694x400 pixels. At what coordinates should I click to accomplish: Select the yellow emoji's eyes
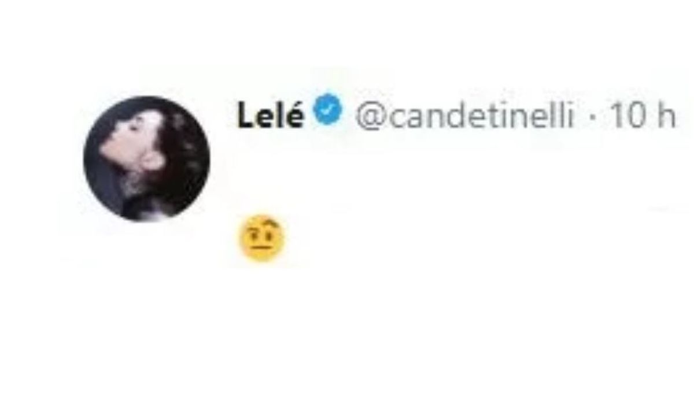[x=261, y=236]
